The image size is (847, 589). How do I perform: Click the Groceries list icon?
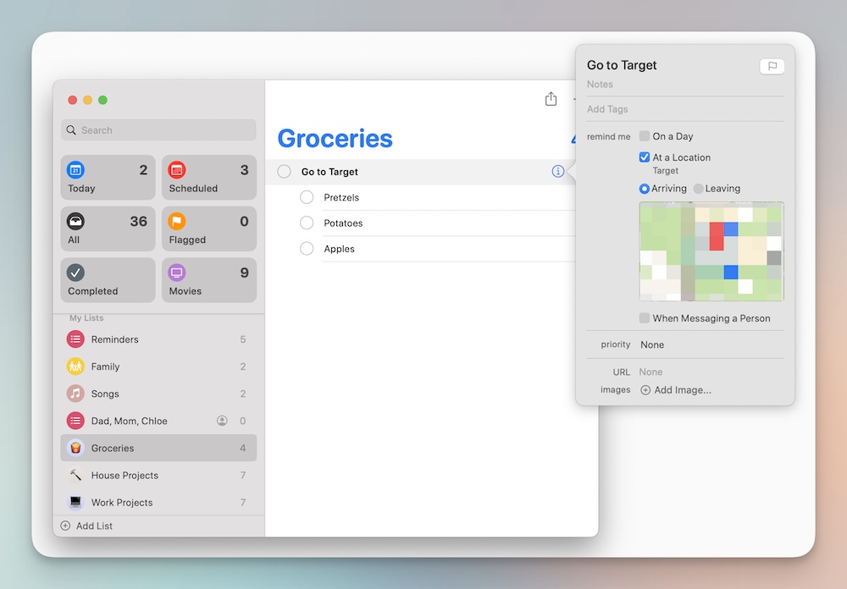click(x=75, y=448)
